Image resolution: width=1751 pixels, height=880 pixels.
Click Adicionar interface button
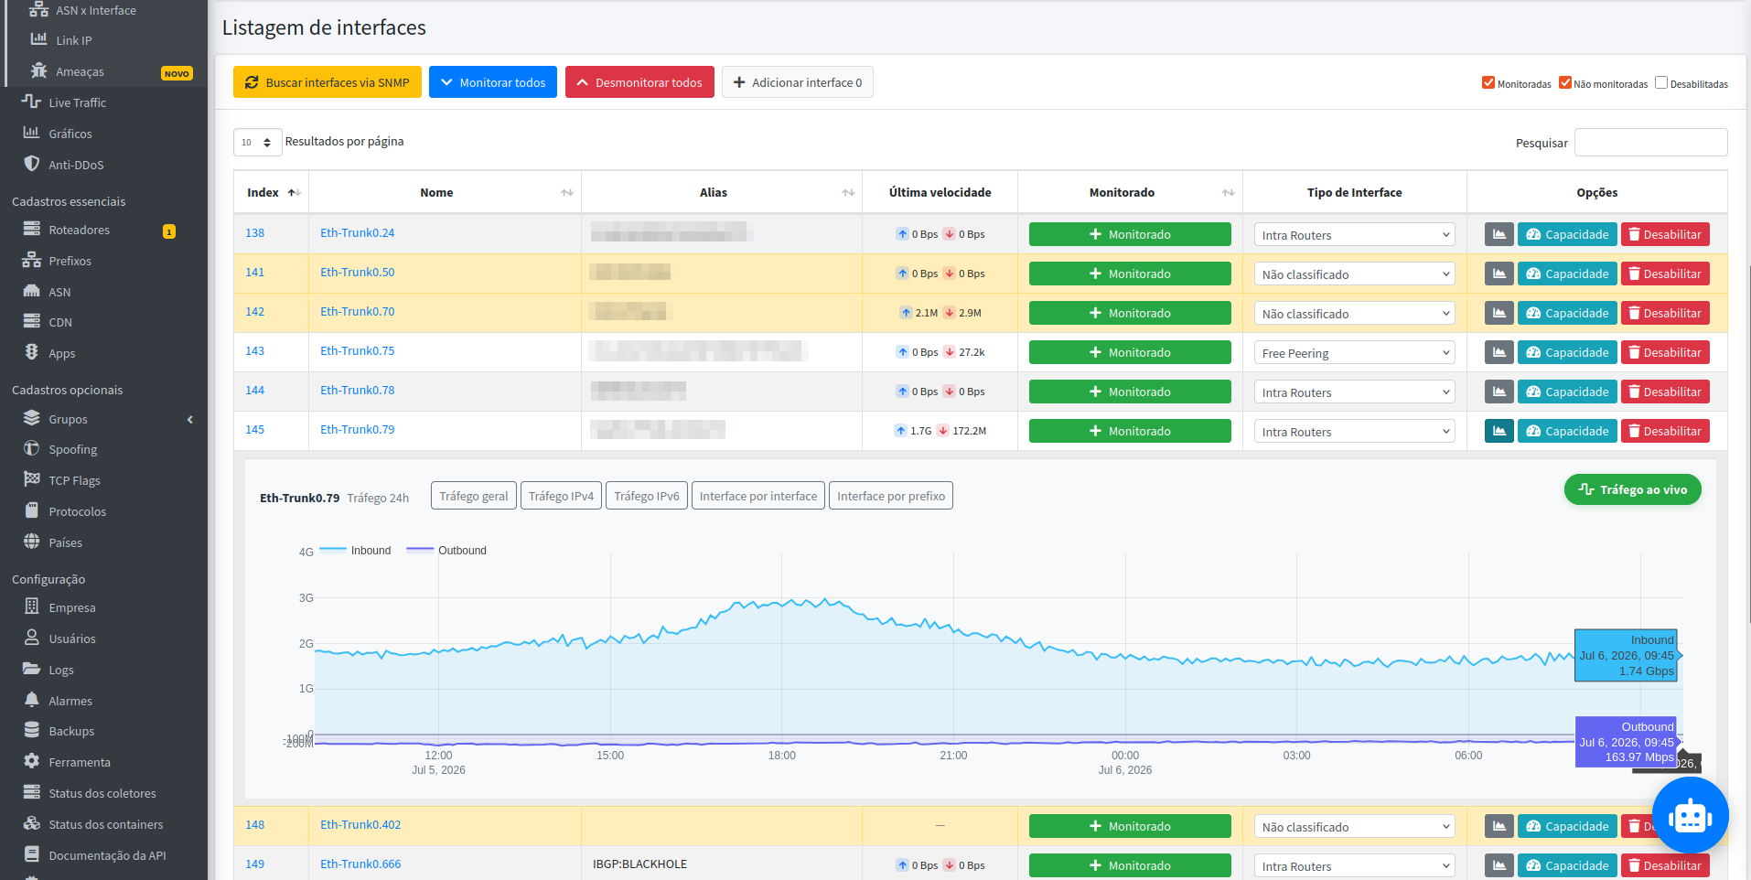[798, 82]
